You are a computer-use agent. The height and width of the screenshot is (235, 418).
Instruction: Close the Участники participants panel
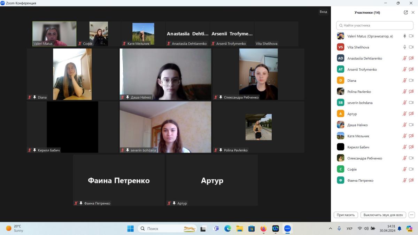[x=413, y=13]
